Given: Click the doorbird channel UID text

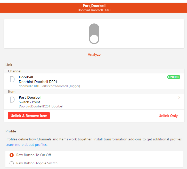Looking at the screenshot, I should tap(49, 86).
